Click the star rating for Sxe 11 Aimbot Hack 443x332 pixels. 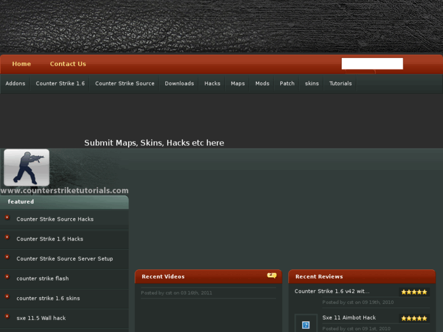click(x=414, y=318)
